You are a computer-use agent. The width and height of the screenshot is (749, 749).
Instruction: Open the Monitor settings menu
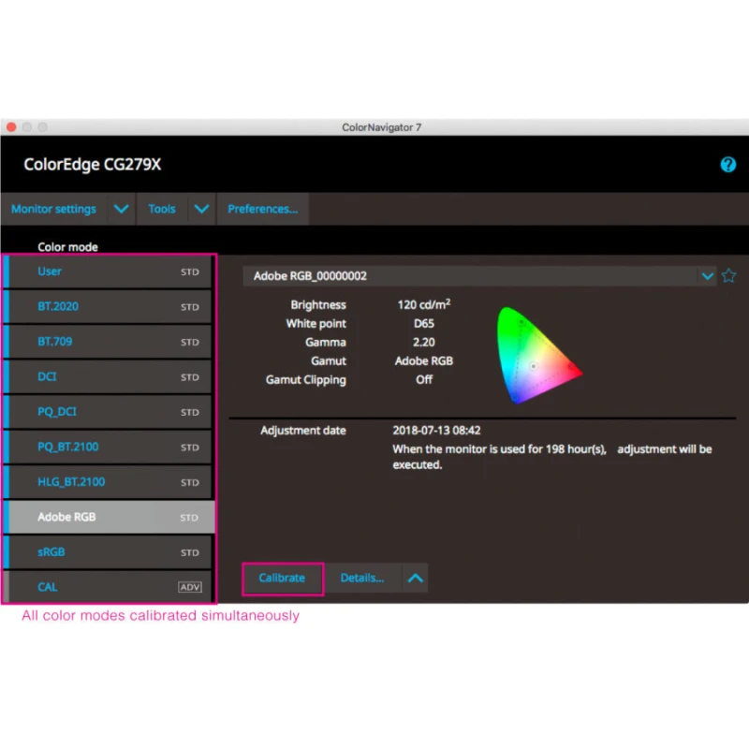[x=52, y=209]
